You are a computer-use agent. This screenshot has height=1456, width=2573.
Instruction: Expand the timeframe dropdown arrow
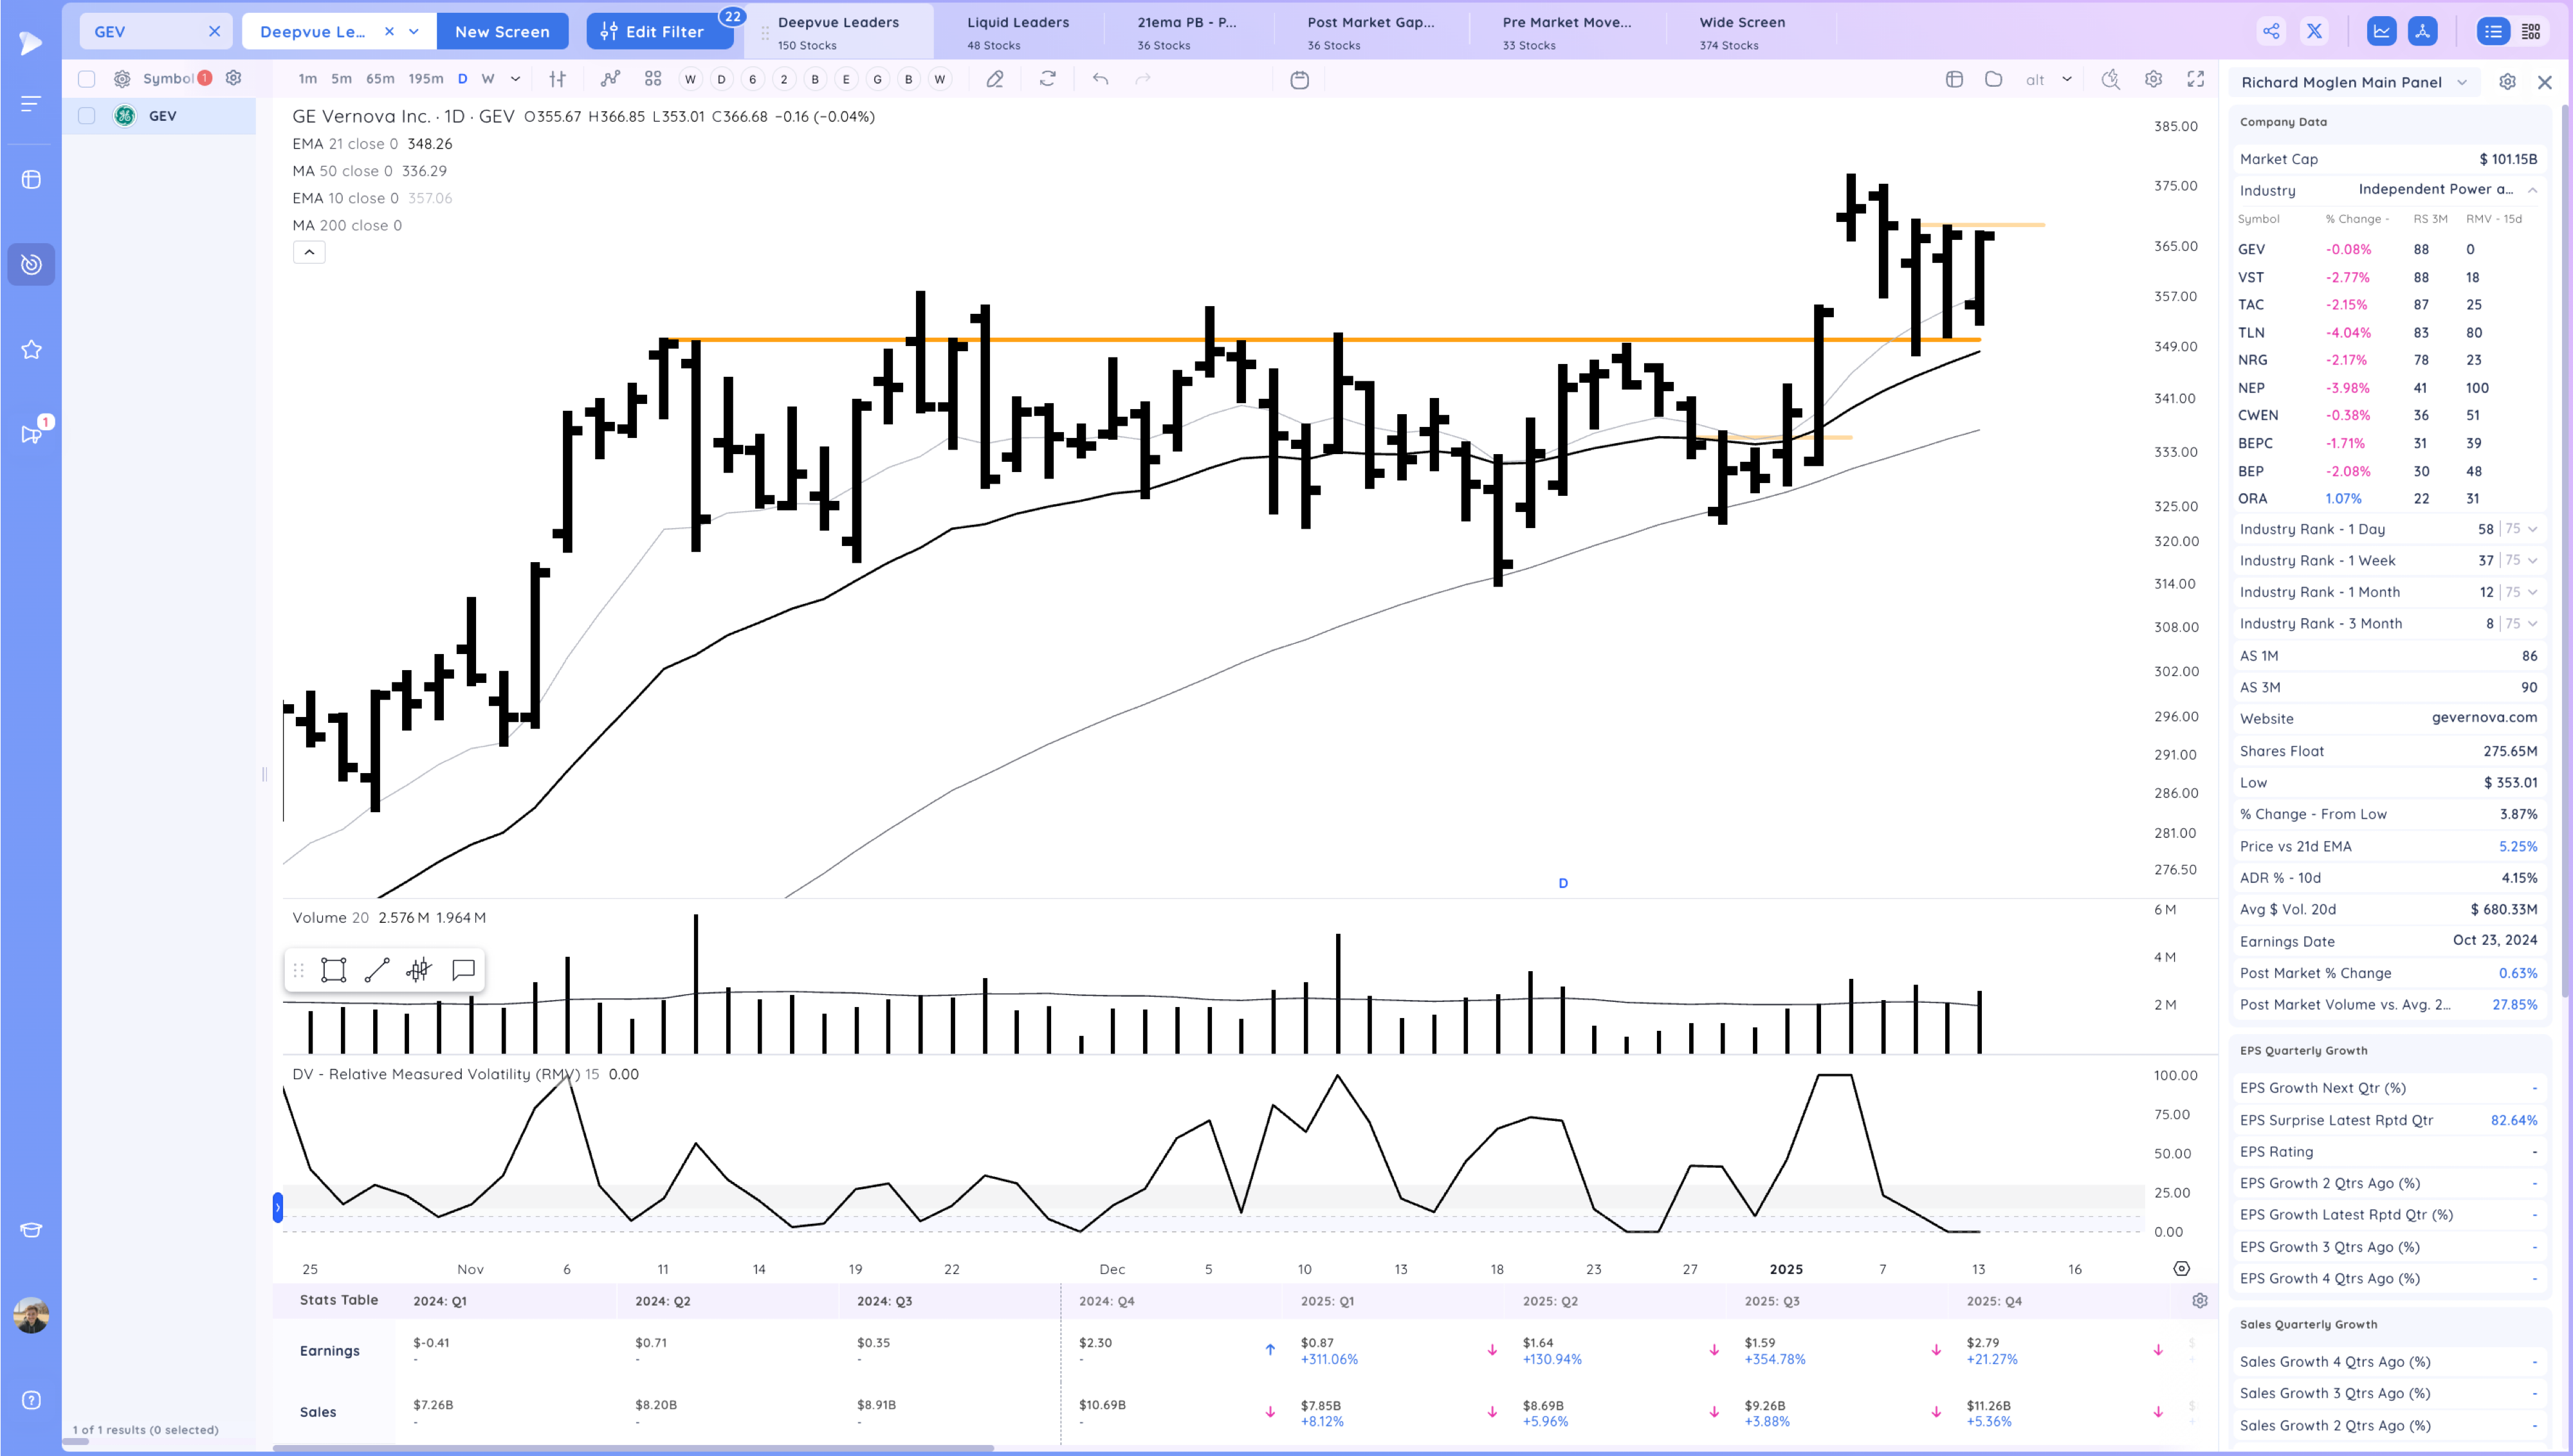point(515,79)
